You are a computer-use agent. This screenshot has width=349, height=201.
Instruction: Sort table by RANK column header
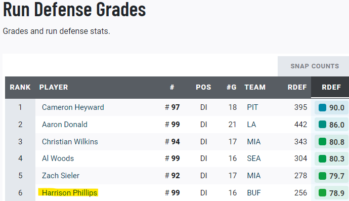tap(20, 87)
